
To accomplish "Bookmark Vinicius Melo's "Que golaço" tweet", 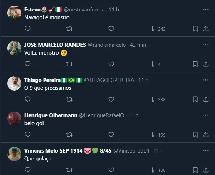I will [195, 170].
